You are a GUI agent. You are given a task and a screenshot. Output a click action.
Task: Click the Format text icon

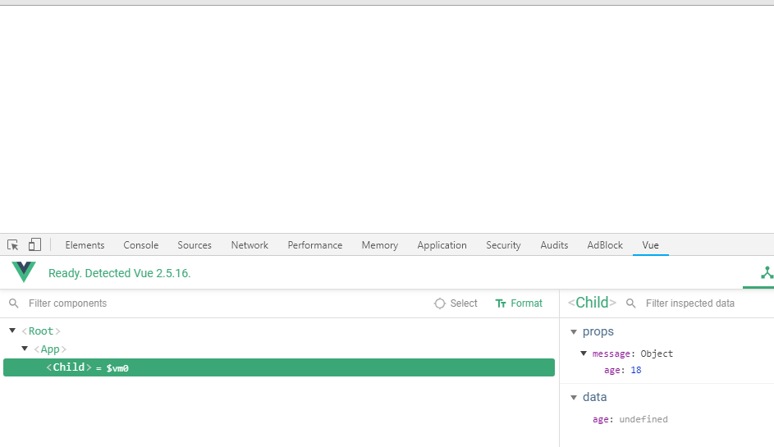click(x=501, y=303)
